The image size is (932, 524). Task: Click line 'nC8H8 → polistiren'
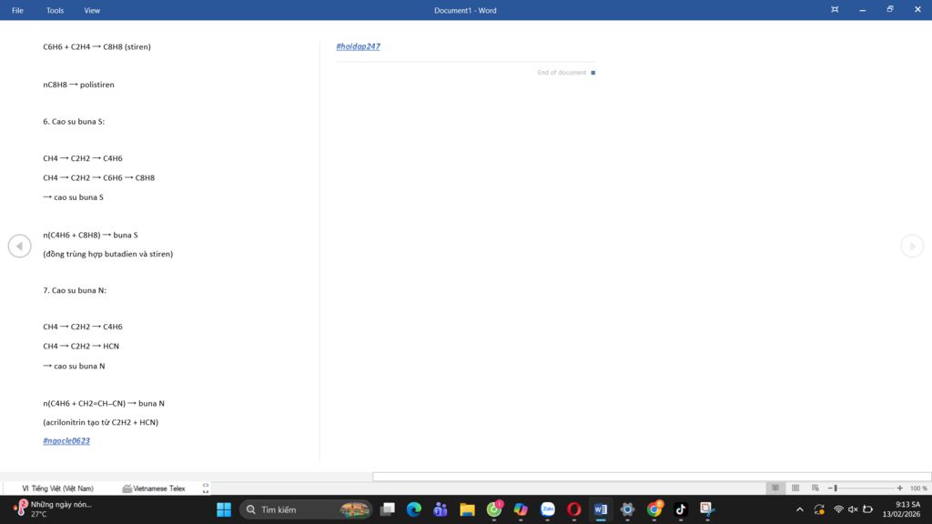tap(78, 85)
